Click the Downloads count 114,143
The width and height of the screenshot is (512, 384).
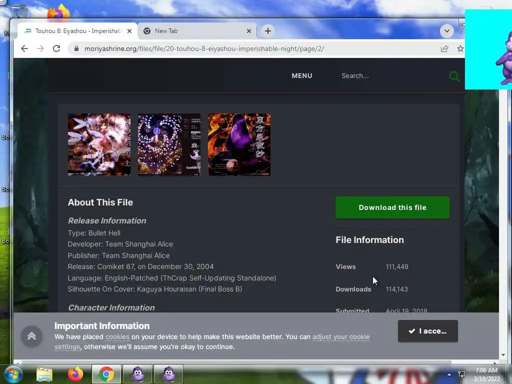pyautogui.click(x=396, y=289)
